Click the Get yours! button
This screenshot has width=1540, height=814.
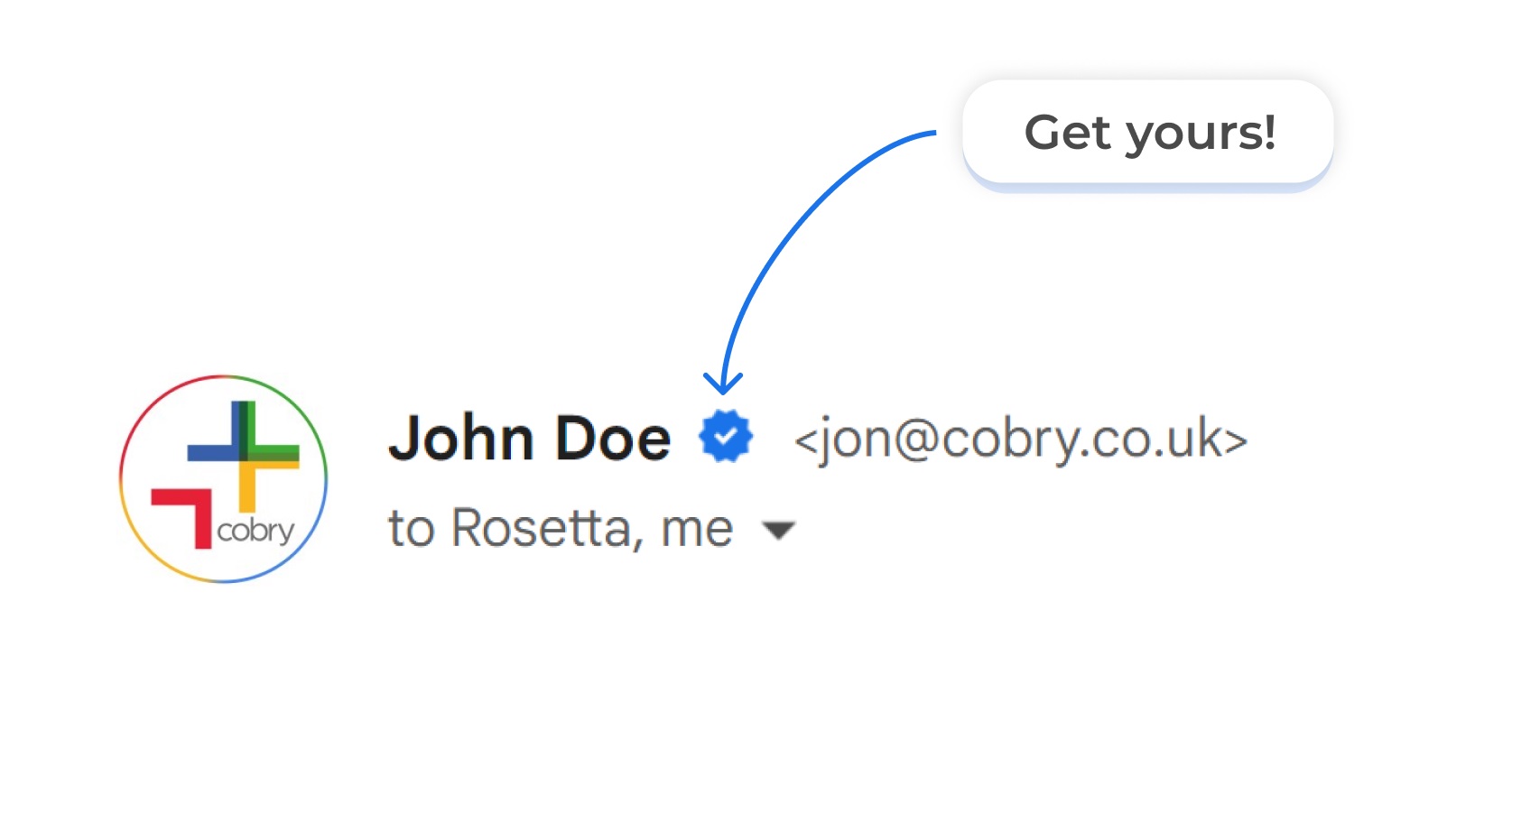[1148, 134]
